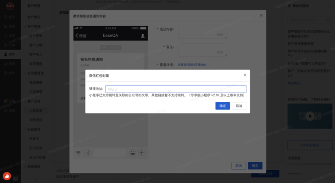
Task: Close the 微信模板消息通知内容 modal
Action: pyautogui.click(x=261, y=16)
